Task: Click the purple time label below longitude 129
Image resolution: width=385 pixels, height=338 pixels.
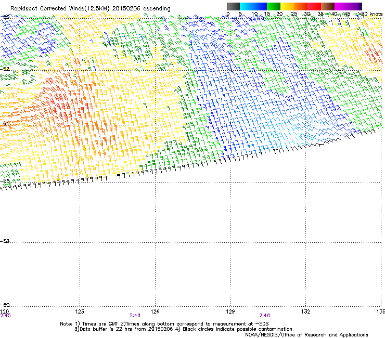Action: coord(264,316)
